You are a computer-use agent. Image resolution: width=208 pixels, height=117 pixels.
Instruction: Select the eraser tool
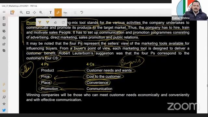click(x=56, y=22)
